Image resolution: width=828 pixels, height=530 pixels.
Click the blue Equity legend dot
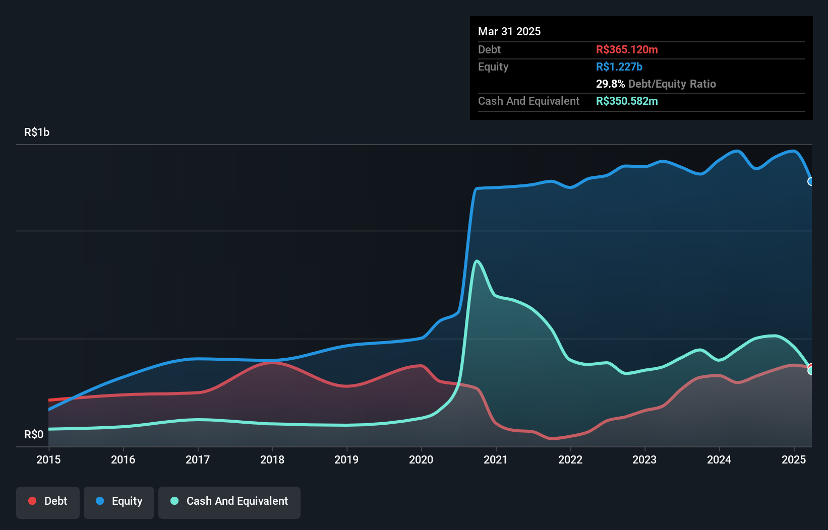(100, 501)
